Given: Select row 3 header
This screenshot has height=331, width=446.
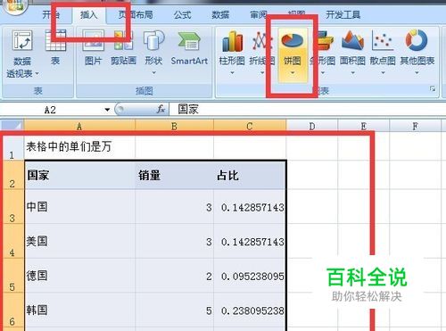Looking at the screenshot, I should click(12, 207).
